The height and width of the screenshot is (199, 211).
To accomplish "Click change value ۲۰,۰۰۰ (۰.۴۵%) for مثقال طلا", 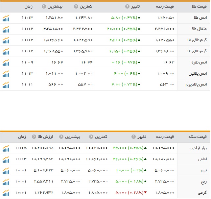I will (122, 29).
